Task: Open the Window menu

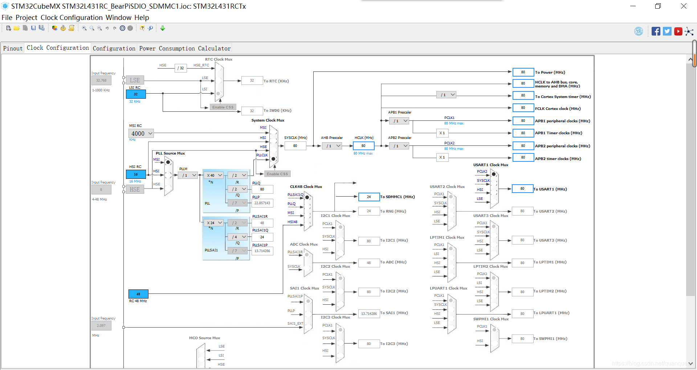Action: (x=119, y=17)
